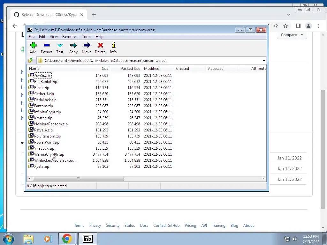This screenshot has width=327, height=245.
Task: Click the Created column header
Action: (x=190, y=69)
